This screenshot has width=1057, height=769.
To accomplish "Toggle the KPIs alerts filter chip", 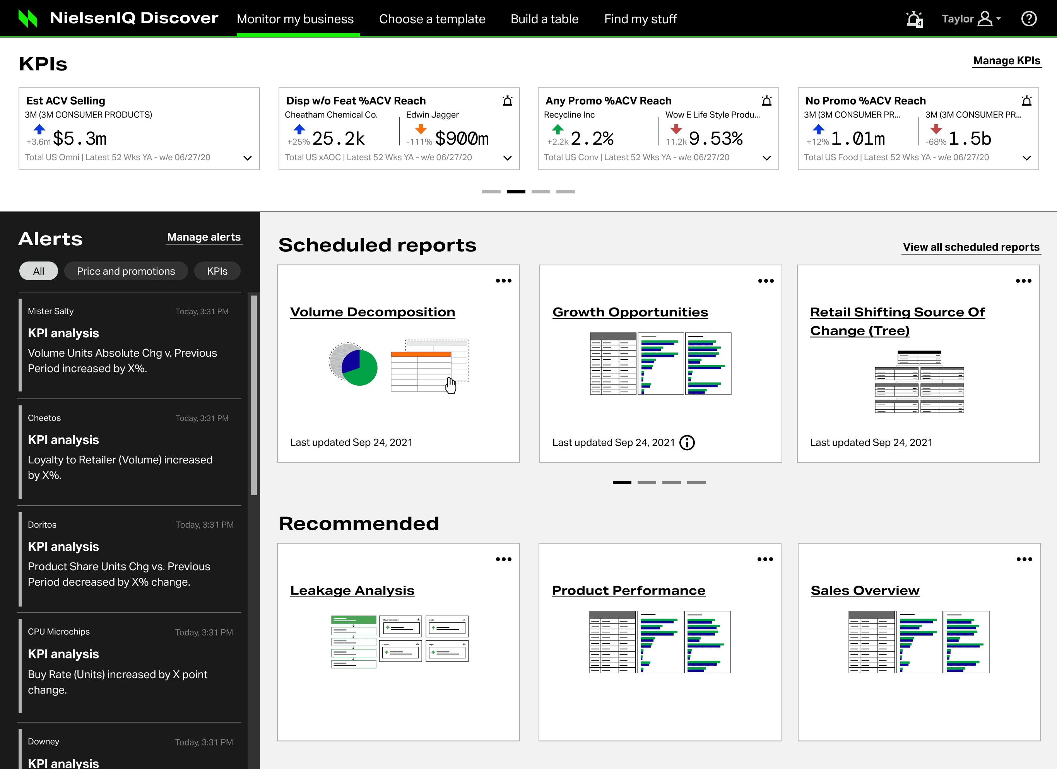I will pyautogui.click(x=217, y=271).
